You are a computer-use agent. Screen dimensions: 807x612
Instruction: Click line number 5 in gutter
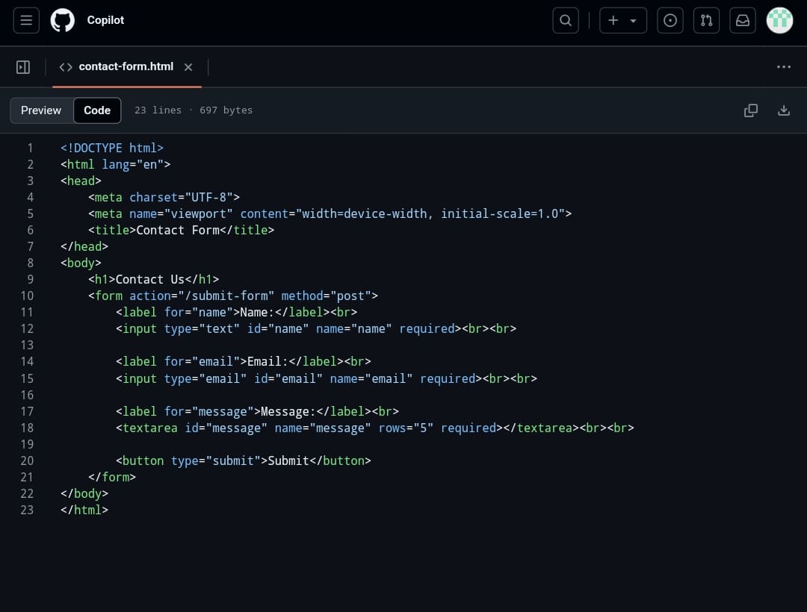[31, 213]
